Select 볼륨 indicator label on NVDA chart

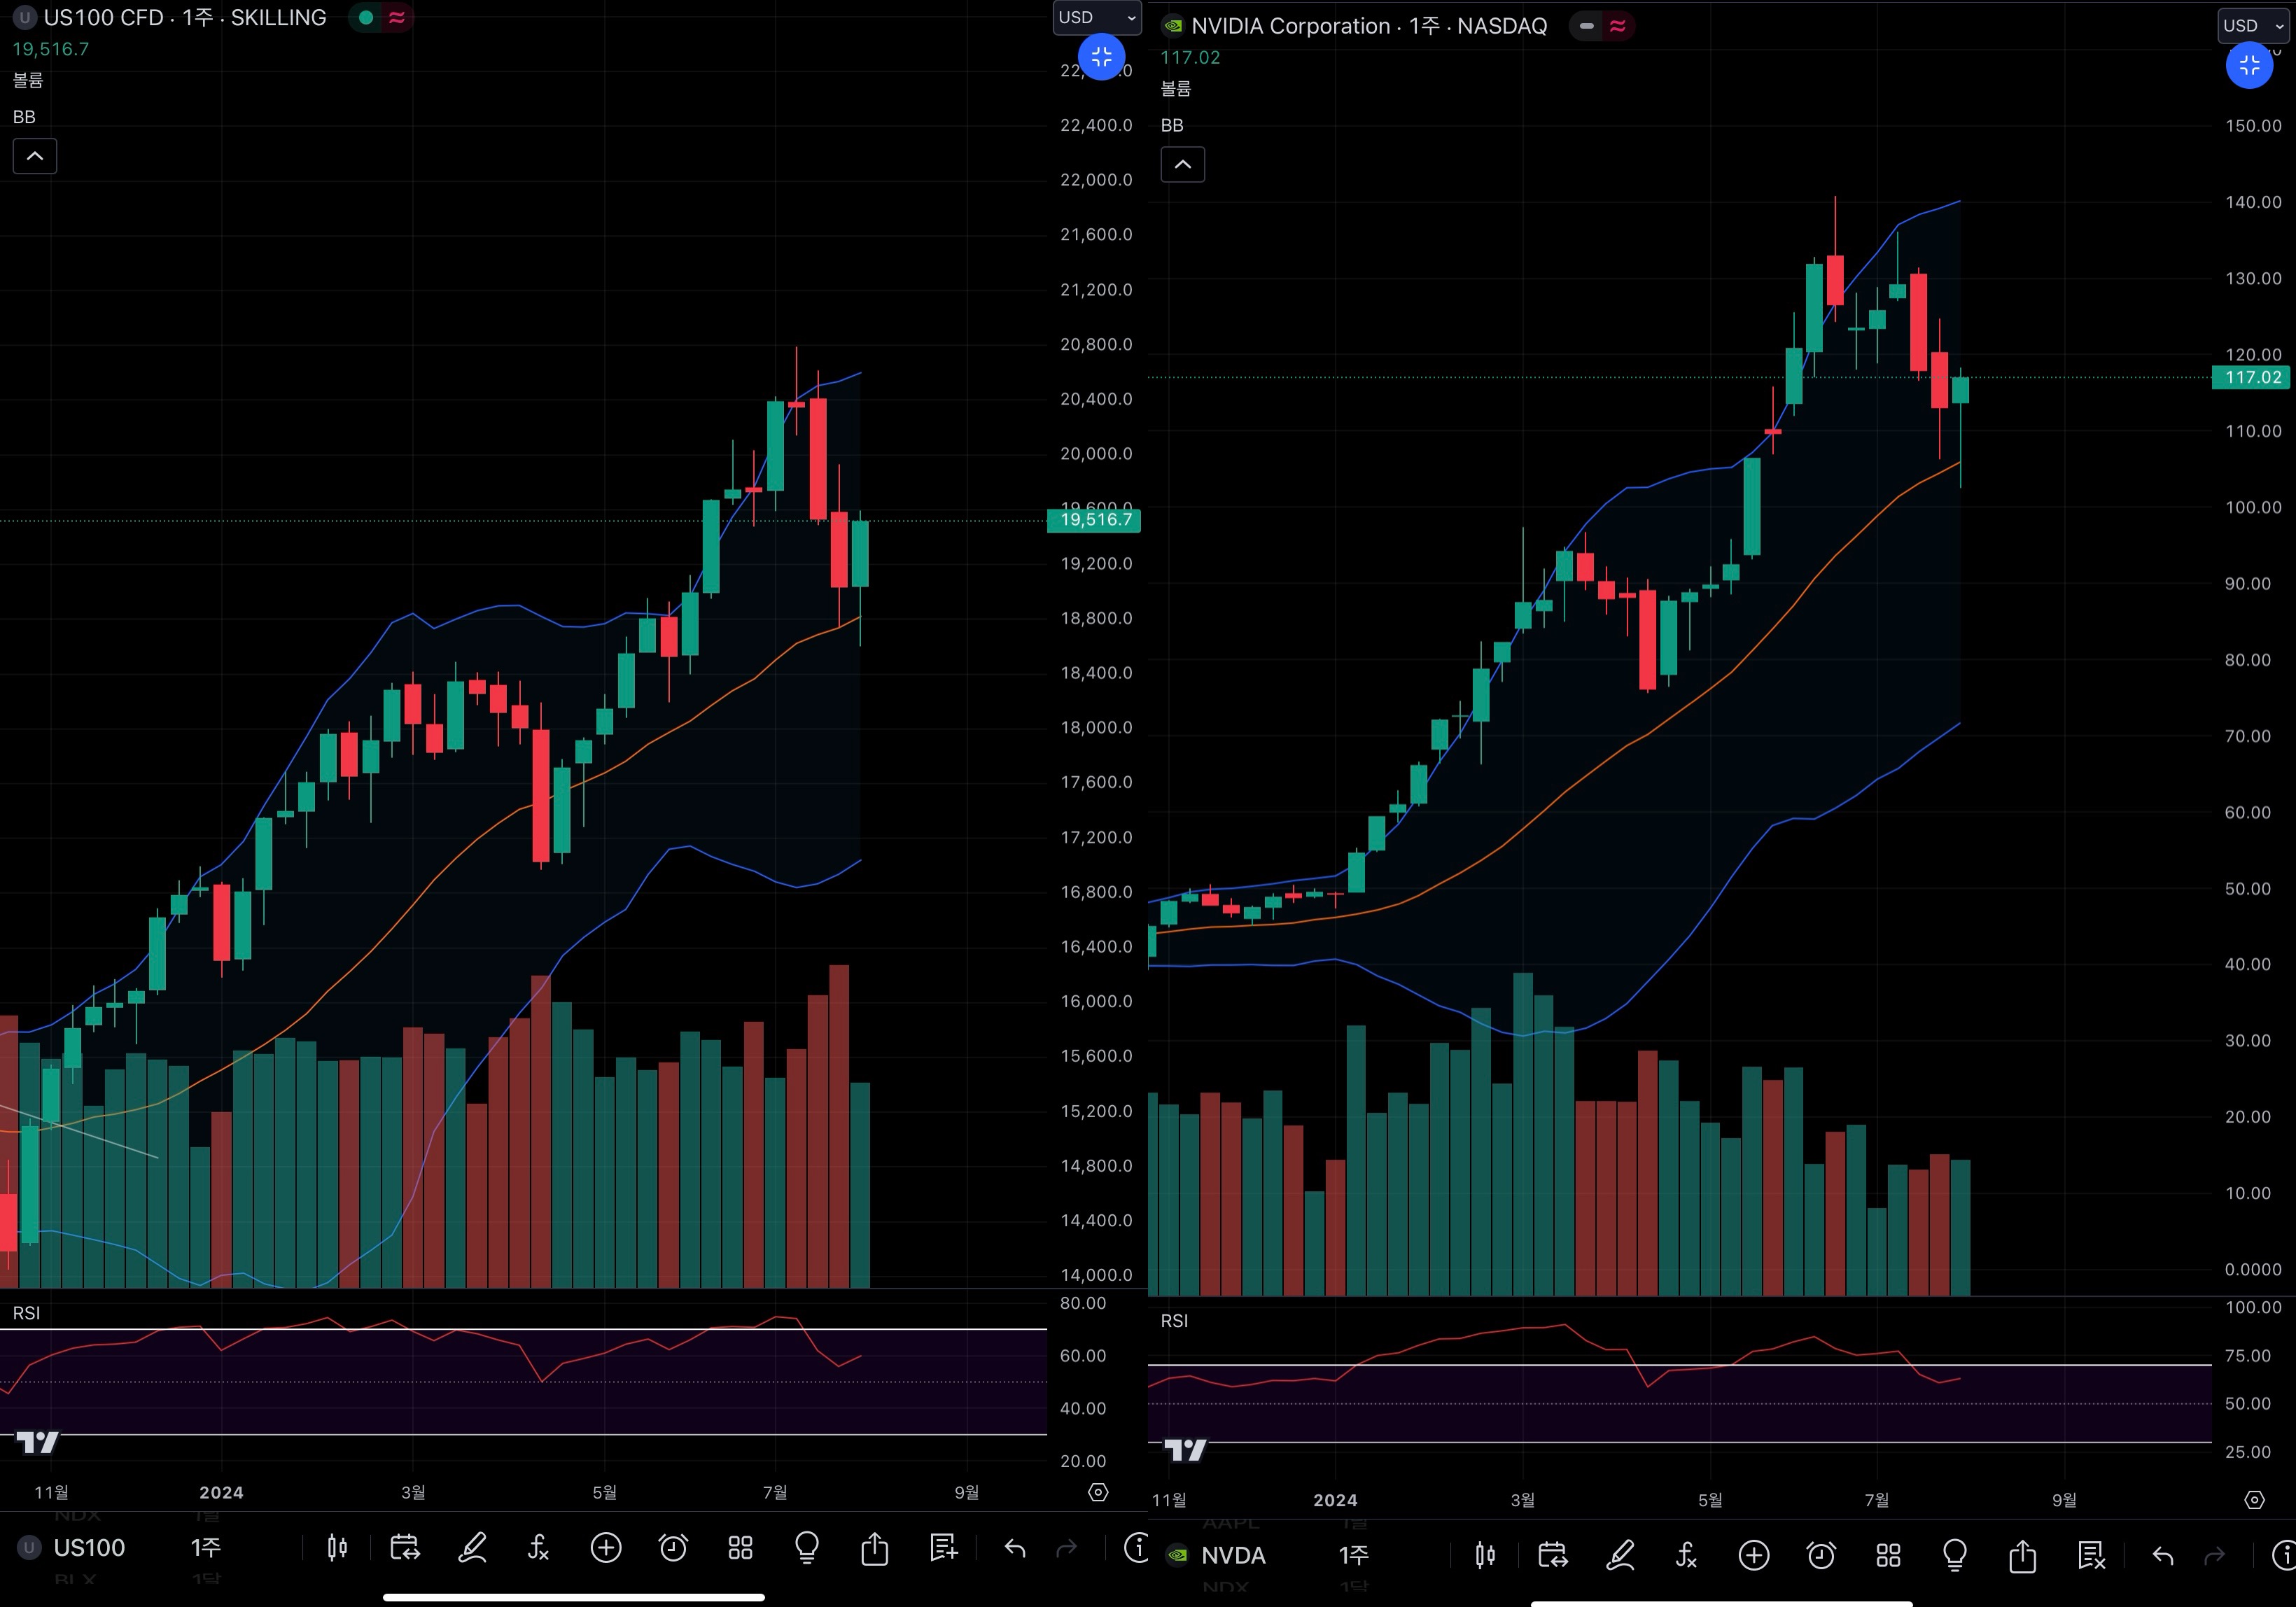point(1176,88)
